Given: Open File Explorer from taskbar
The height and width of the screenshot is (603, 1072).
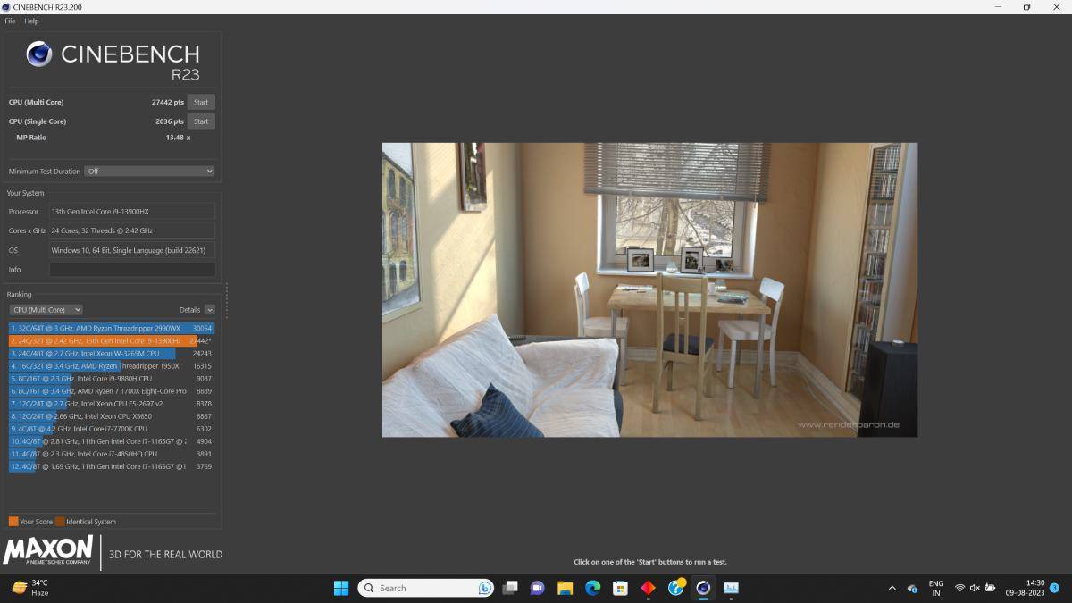Looking at the screenshot, I should [565, 588].
